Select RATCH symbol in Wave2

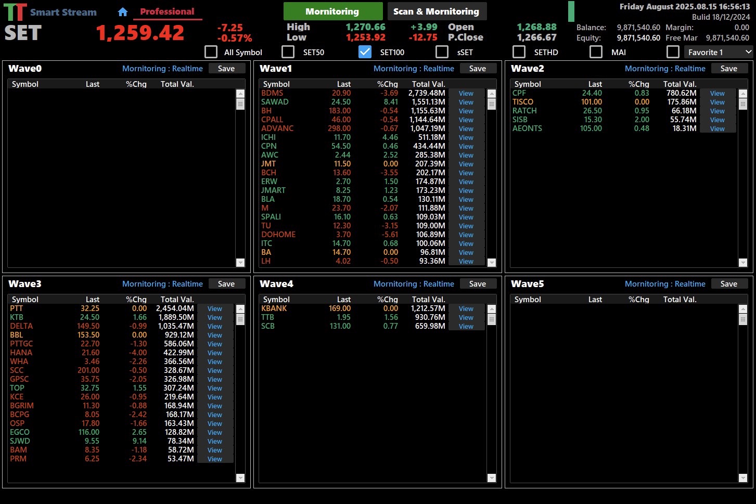coord(524,111)
